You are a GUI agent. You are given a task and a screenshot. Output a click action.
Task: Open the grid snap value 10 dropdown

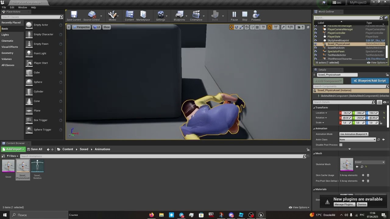pos(263,27)
